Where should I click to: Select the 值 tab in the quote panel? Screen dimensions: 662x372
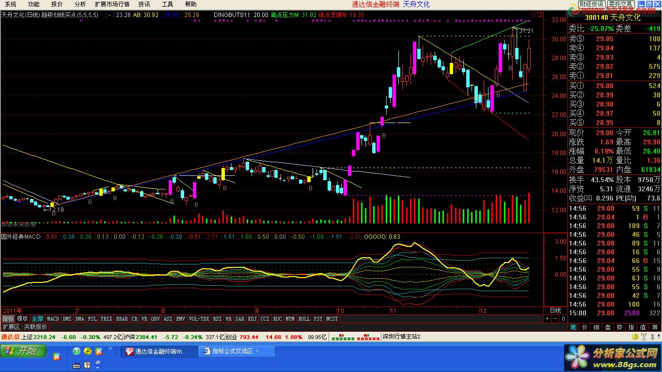tap(643, 327)
